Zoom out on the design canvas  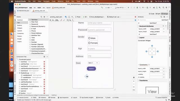[134, 84]
